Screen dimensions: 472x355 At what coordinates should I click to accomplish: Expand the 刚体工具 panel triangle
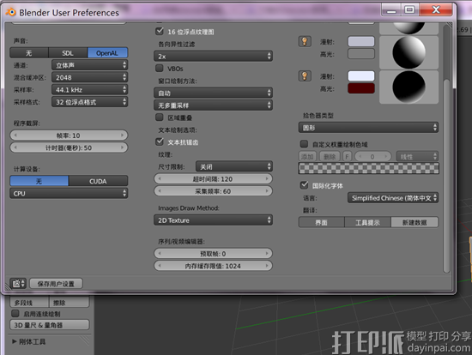pos(14,341)
